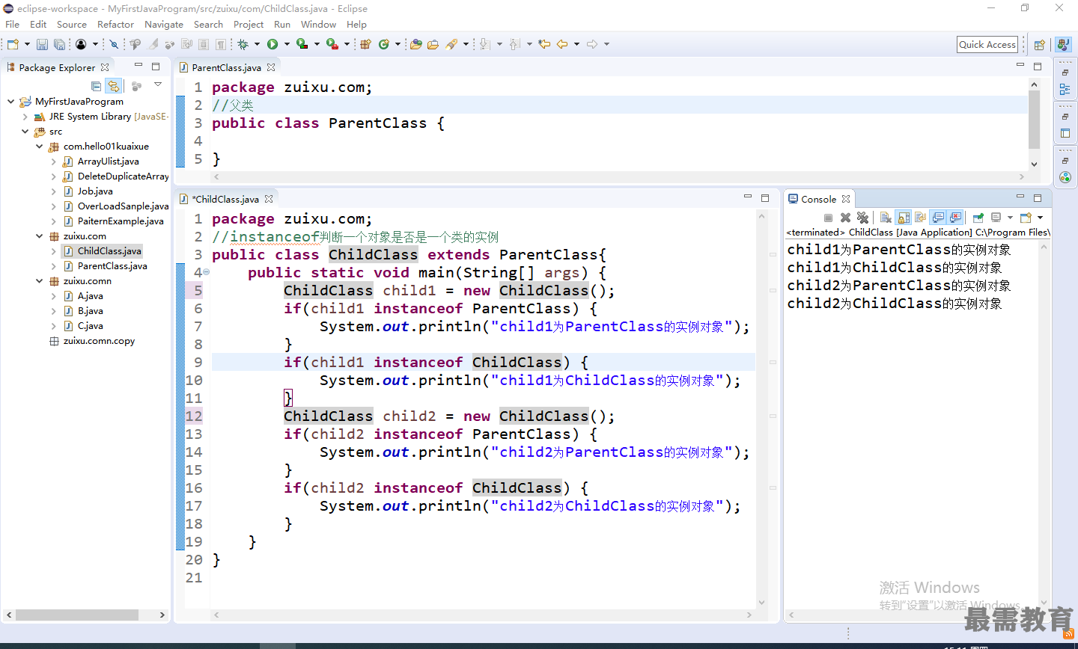
Task: Toggle Link with Editor in Package Explorer
Action: (x=113, y=86)
